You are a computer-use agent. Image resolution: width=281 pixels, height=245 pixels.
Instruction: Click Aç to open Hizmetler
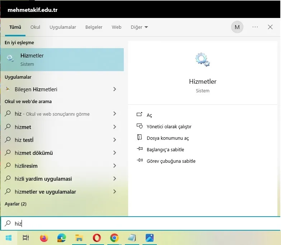[x=149, y=115]
